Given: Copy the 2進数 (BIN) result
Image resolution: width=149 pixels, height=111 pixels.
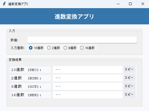Looking at the screenshot, I should 129,78.
